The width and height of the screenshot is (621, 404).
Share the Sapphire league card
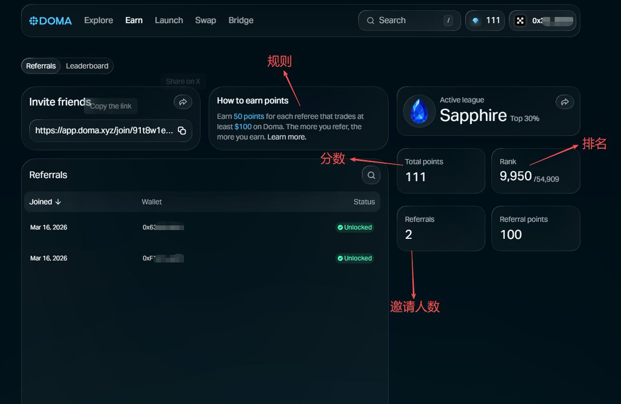tap(565, 102)
